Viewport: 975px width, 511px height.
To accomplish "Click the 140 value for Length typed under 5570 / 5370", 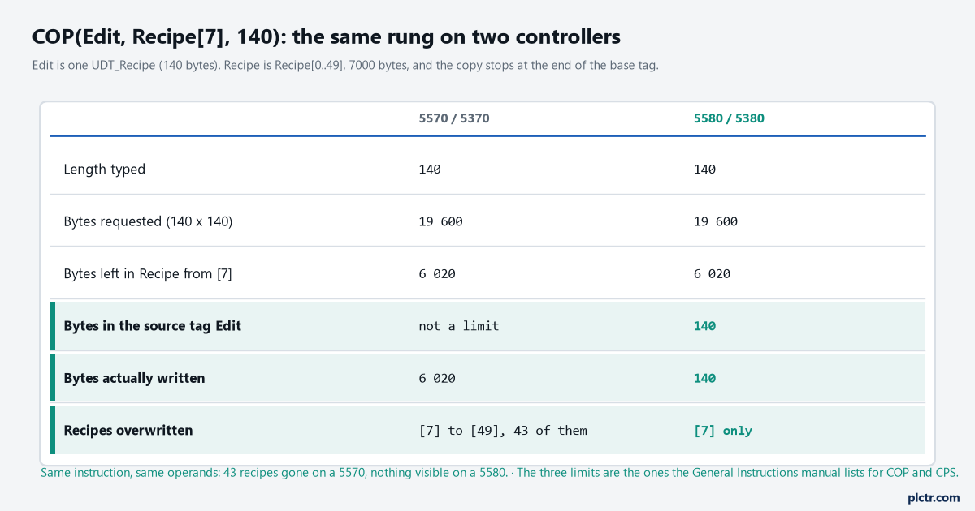I will (x=430, y=170).
